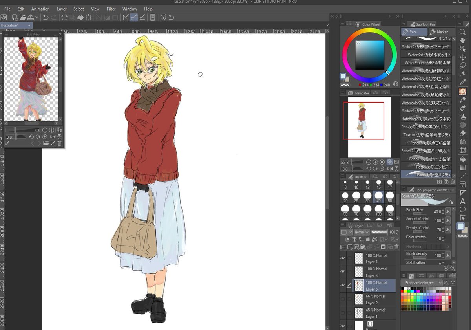Click lock layer icon in Layer panel
This screenshot has width=471, height=330.
tap(367, 239)
